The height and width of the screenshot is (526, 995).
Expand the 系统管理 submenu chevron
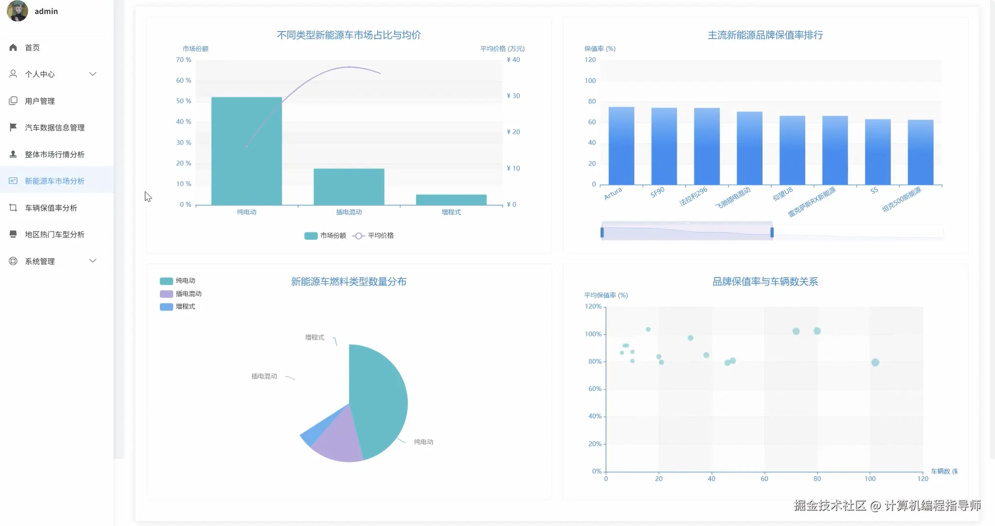[x=93, y=261]
